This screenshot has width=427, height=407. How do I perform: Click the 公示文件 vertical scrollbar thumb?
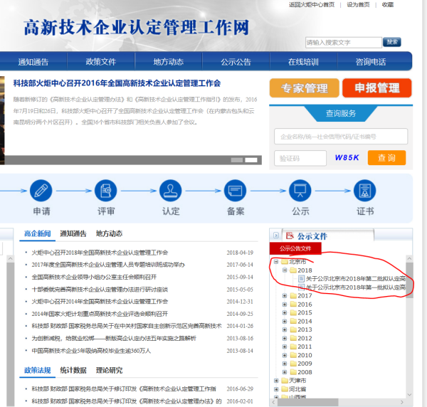409,280
